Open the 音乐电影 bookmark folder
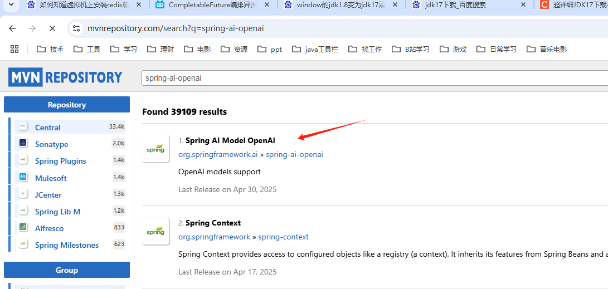The width and height of the screenshot is (608, 289). [x=547, y=49]
